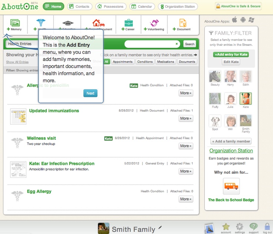
Task: Select Harry in the family filter
Action: [x=230, y=76]
